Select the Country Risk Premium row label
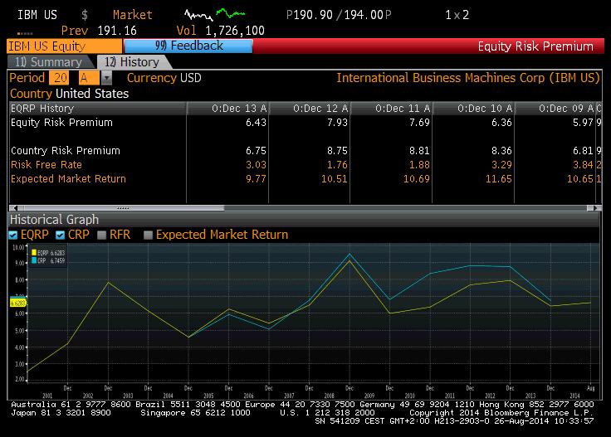The width and height of the screenshot is (611, 437). point(66,151)
